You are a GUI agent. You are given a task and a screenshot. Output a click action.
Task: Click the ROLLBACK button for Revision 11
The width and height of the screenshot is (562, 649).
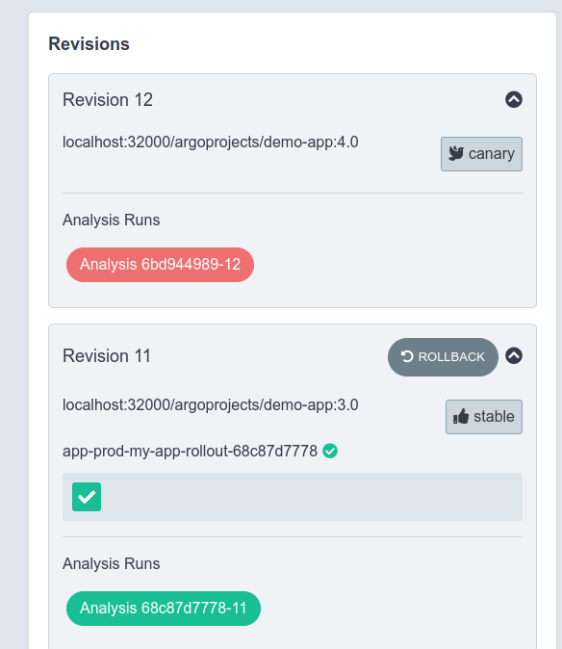[443, 357]
